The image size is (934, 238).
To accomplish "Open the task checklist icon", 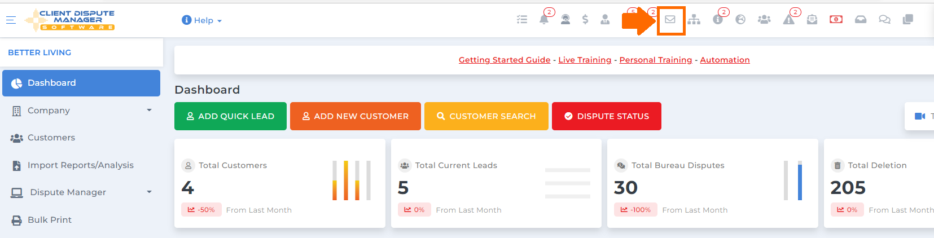I will coord(522,20).
